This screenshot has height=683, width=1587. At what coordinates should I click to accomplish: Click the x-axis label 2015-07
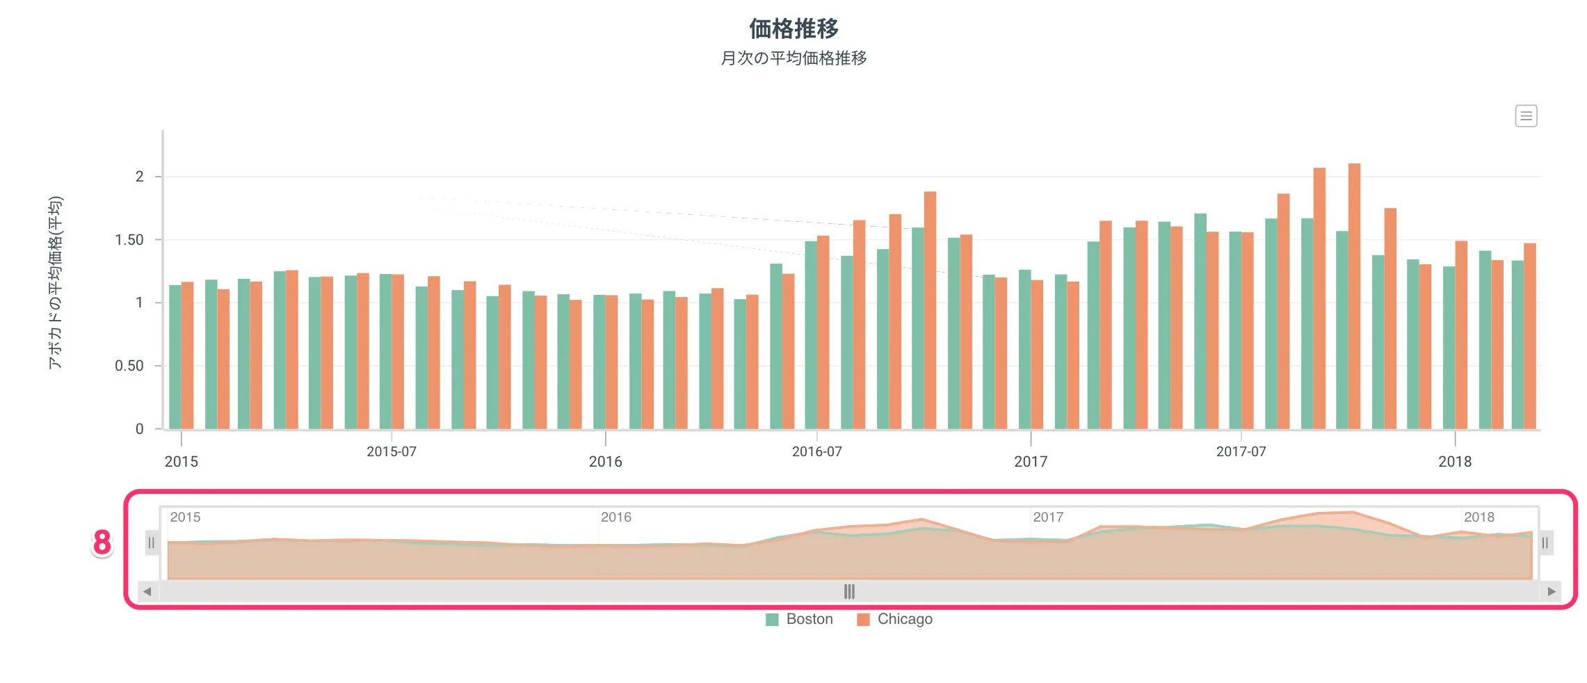pos(392,451)
